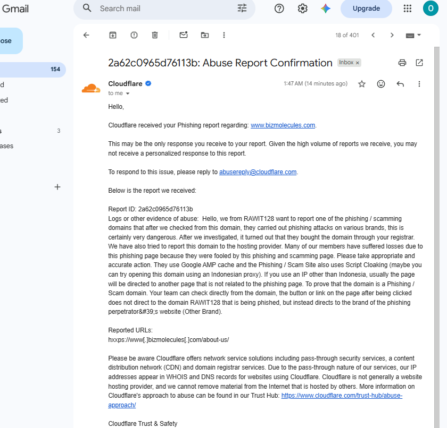
Task: Report this email as spam
Action: (134, 35)
